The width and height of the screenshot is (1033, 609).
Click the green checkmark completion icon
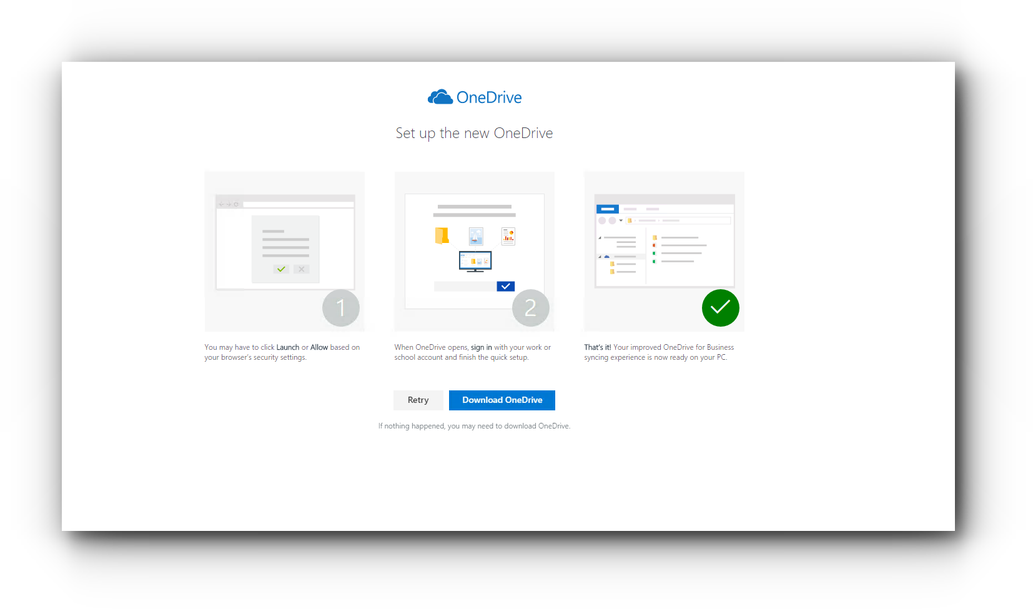pos(721,308)
